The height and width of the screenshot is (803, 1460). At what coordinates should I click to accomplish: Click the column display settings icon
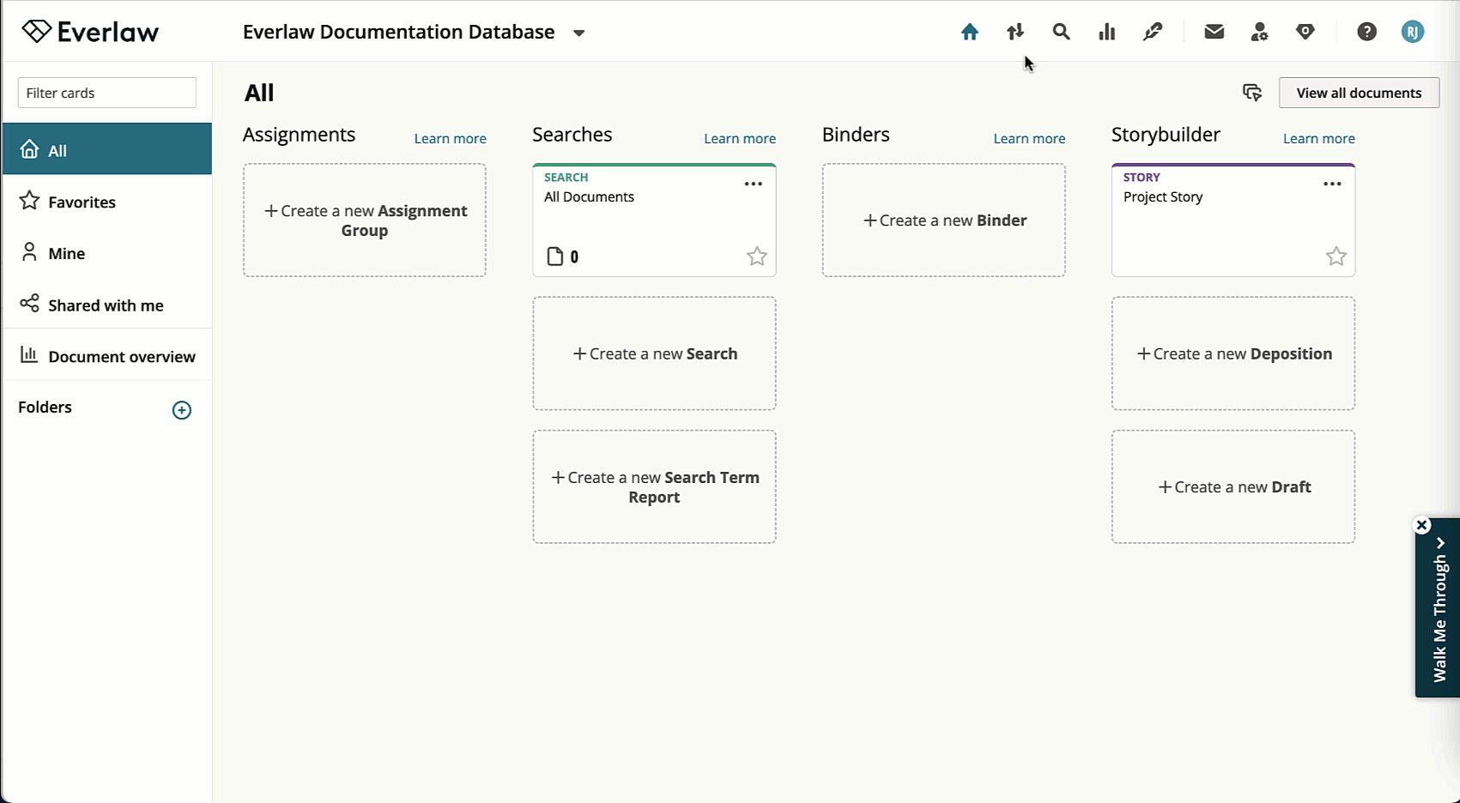click(1252, 93)
